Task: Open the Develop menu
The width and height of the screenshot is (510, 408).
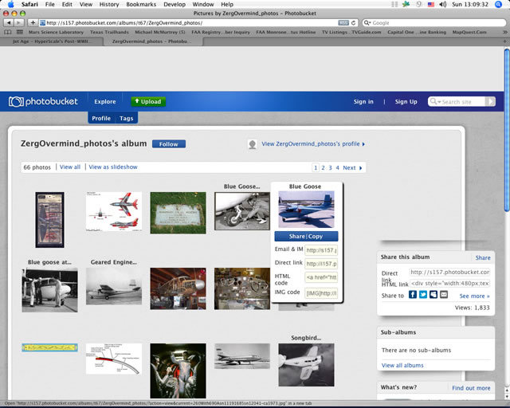Action: point(175,4)
